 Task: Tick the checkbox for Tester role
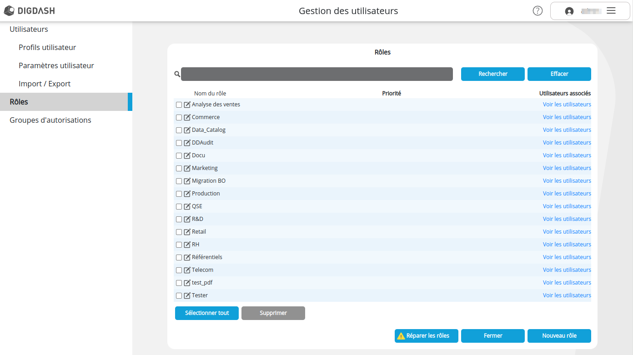(179, 296)
